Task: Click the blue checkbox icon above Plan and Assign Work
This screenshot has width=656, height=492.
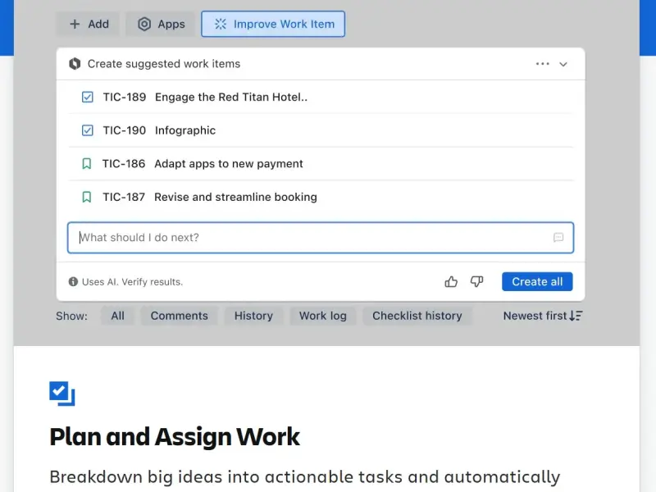Action: click(62, 394)
